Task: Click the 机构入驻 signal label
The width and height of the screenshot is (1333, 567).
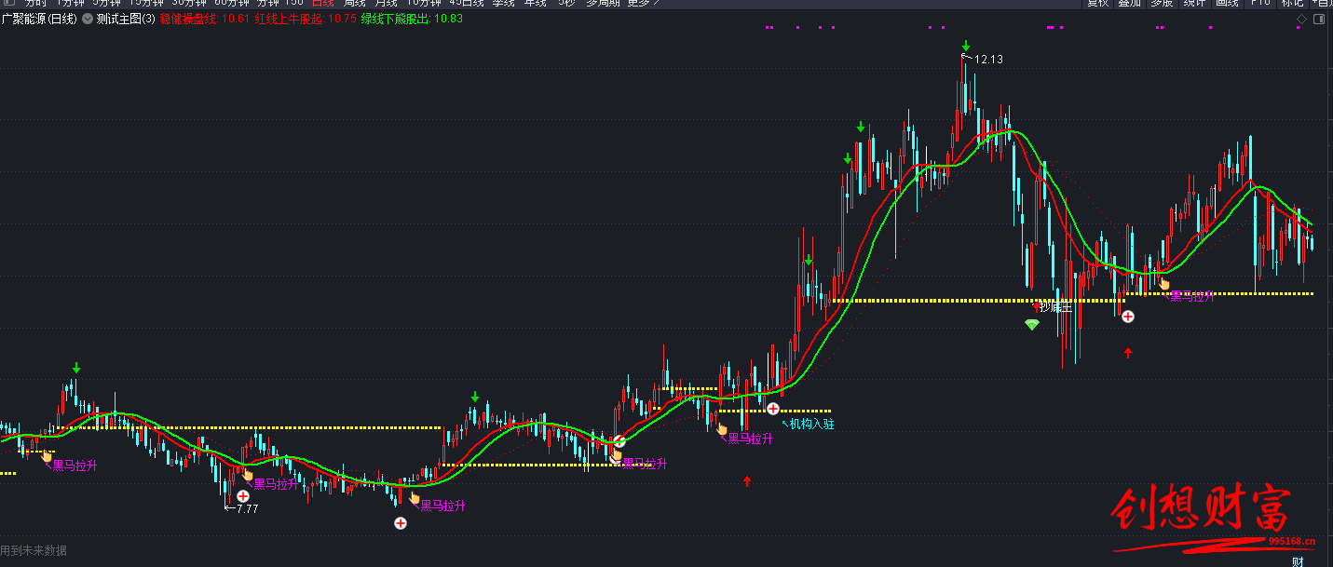Action: pos(812,425)
